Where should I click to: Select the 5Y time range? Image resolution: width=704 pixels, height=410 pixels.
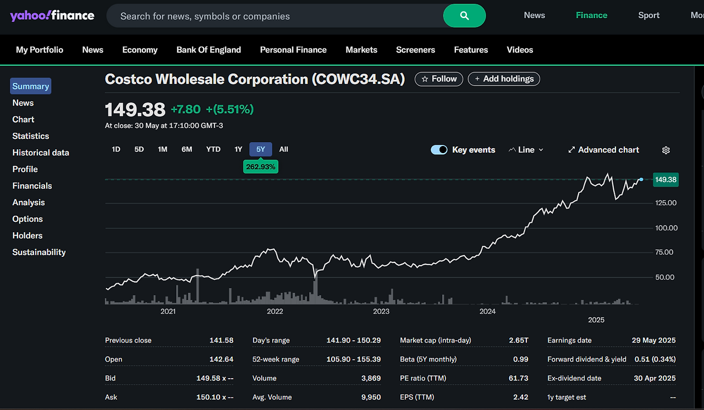click(261, 149)
